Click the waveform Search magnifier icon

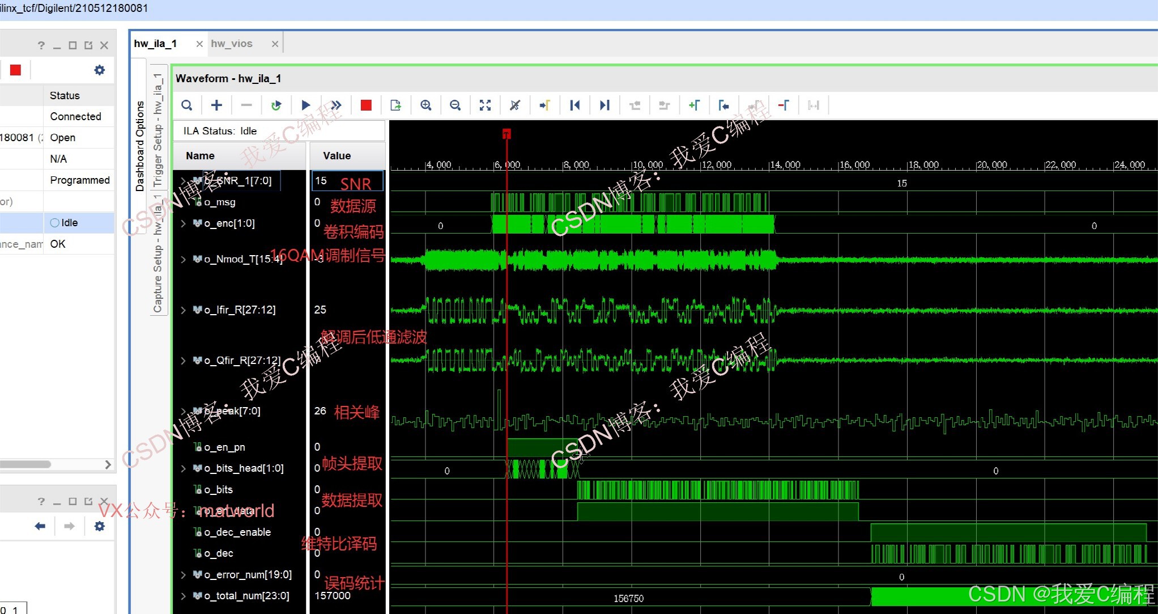[x=186, y=105]
